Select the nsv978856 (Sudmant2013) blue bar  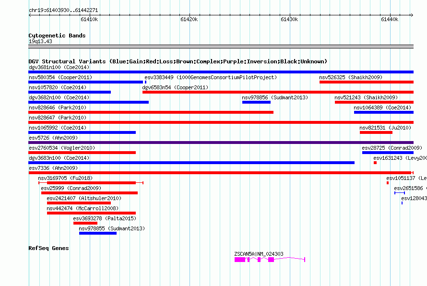point(256,102)
